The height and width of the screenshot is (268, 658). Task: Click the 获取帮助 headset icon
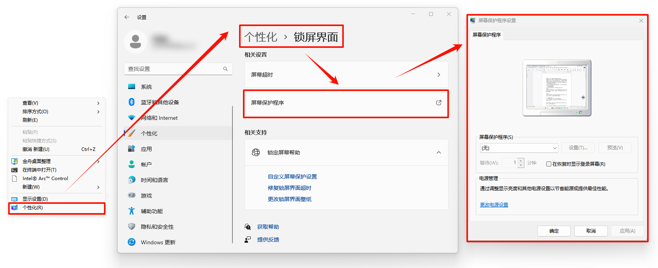tap(248, 227)
